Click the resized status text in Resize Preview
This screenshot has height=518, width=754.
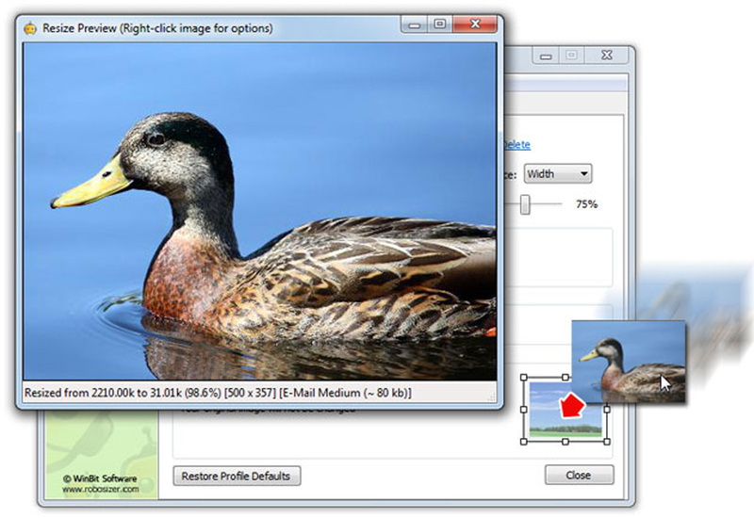(x=218, y=393)
